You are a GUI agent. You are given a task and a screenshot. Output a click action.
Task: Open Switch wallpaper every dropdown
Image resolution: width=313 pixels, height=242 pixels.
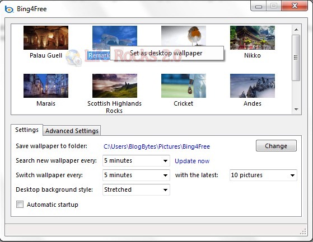click(136, 175)
